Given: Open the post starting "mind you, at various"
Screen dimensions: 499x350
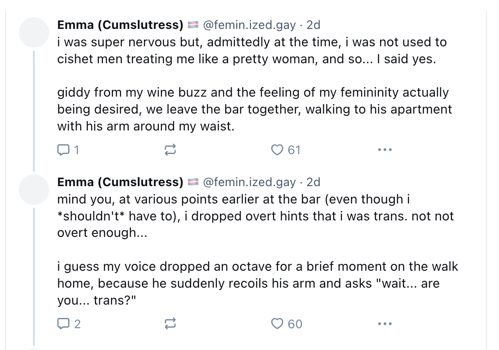Looking at the screenshot, I should (x=258, y=250).
